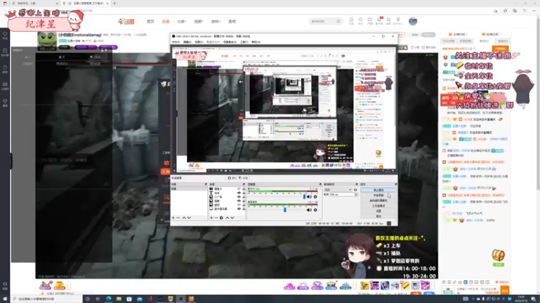Open transition properties gear in Scene Transitions
The height and width of the screenshot is (303, 540).
(x=356, y=190)
